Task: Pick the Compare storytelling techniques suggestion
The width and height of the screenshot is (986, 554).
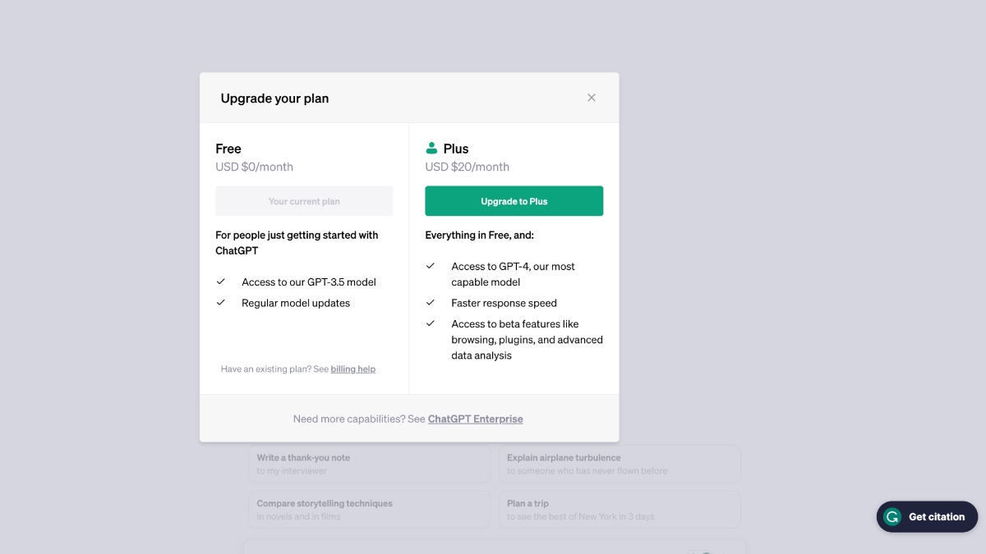Action: click(x=369, y=510)
